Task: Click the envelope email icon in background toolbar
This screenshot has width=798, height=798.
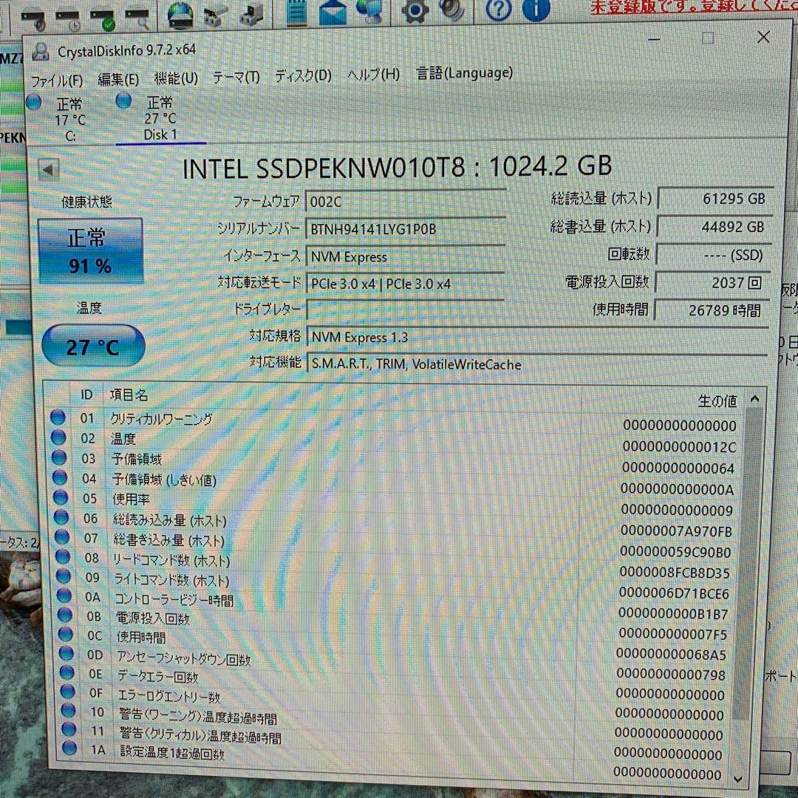Action: tap(332, 13)
